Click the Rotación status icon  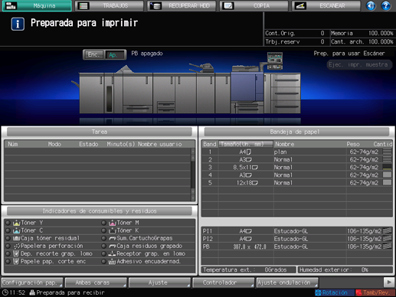318,292
